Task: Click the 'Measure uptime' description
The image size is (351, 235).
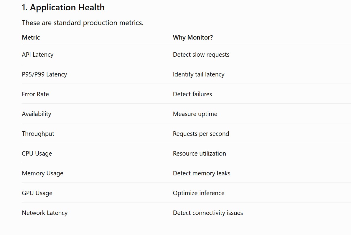Action: (195, 114)
